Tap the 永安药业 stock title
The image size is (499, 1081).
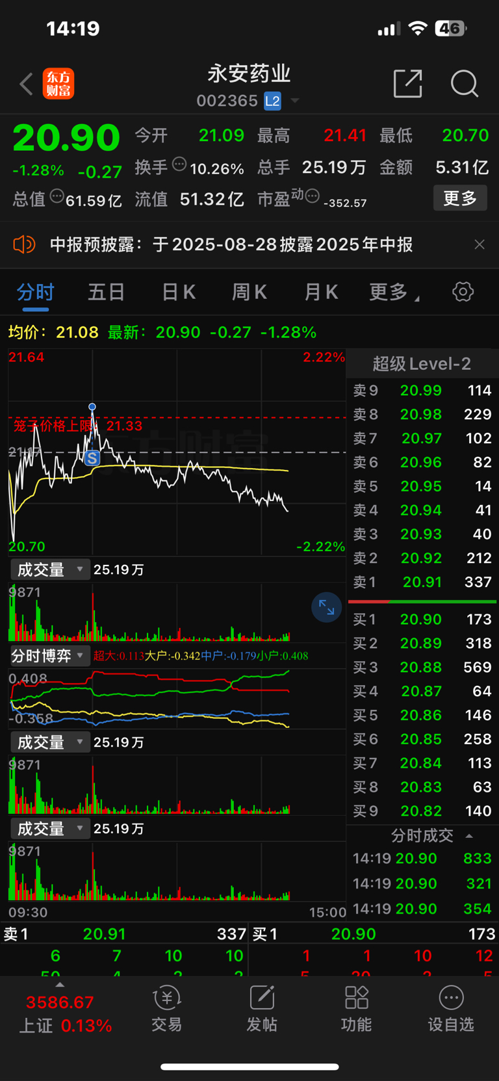point(249,73)
